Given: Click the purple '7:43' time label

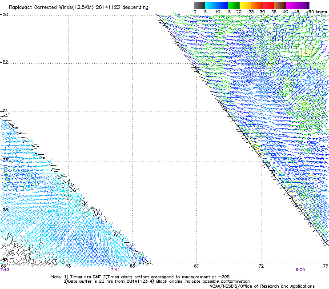Looking at the screenshot, I should pos(4,270).
